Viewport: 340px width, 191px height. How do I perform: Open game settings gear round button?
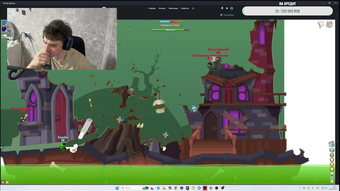coord(332,169)
